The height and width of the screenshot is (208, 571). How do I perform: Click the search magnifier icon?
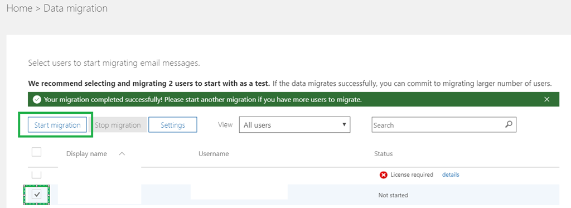click(509, 124)
